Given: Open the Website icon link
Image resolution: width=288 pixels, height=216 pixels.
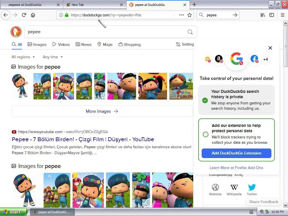Looking at the screenshot, I should [x=215, y=190].
